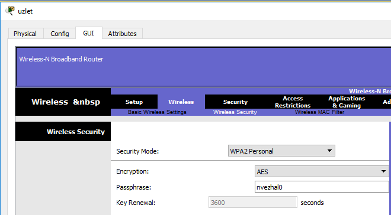This screenshot has width=391, height=215.
Task: Click the seconds unit text
Action: point(312,203)
